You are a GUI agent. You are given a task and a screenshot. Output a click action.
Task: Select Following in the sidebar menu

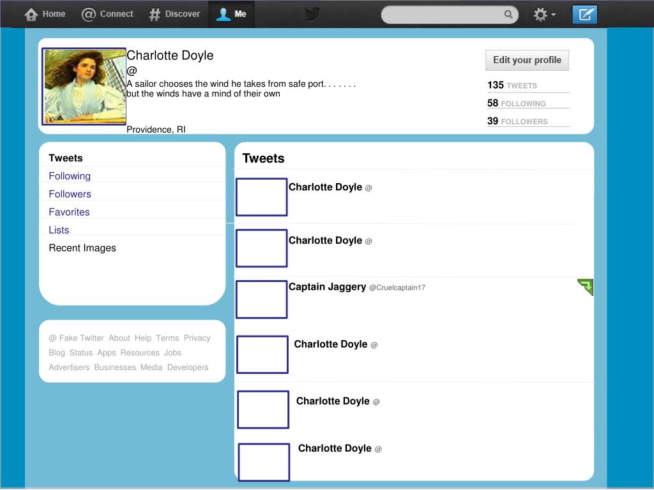point(69,176)
